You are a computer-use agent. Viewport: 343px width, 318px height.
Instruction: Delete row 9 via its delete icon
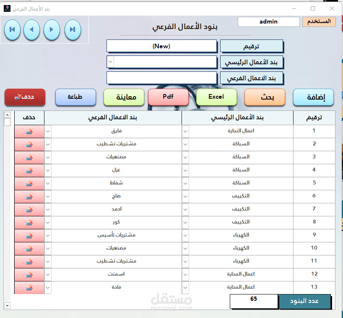[x=29, y=236]
